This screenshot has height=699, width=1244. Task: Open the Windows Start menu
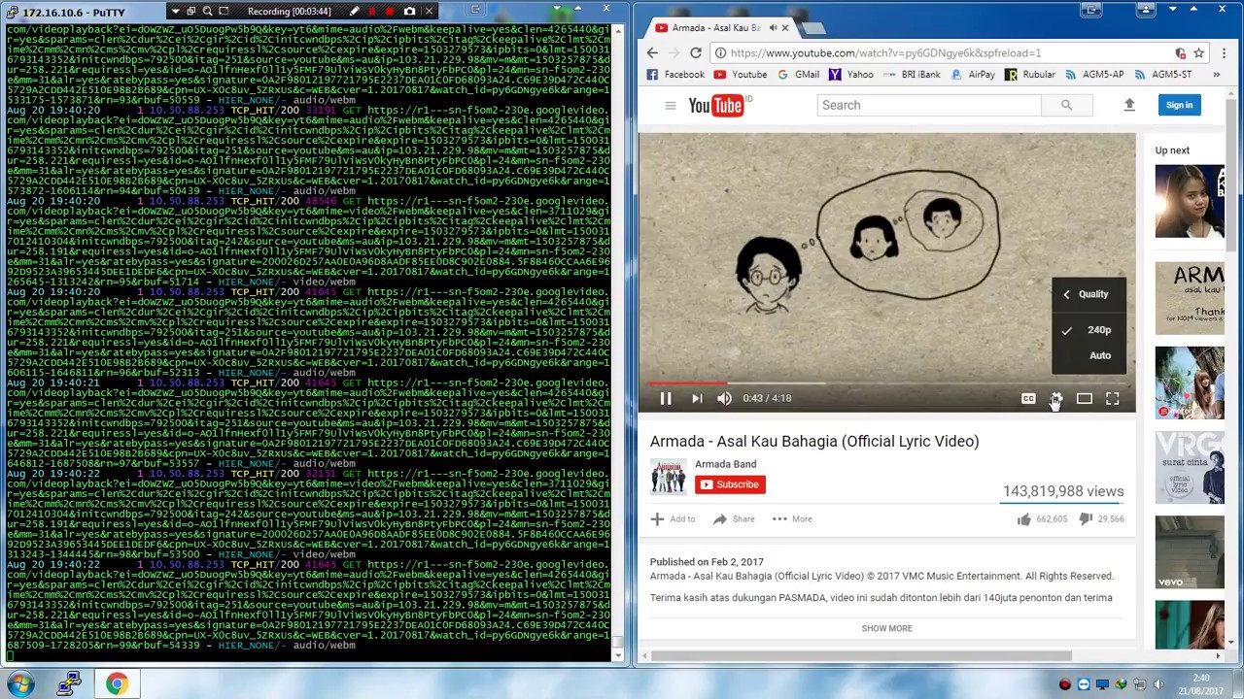click(x=20, y=684)
